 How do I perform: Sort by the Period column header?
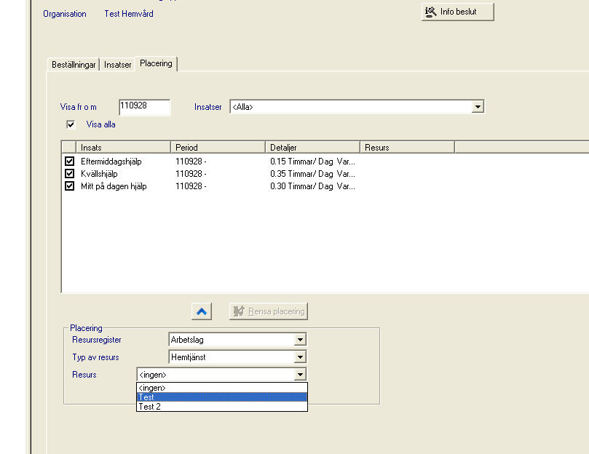point(218,147)
